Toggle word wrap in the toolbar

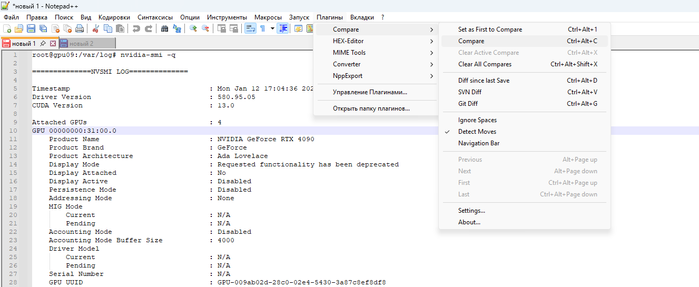pyautogui.click(x=250, y=28)
